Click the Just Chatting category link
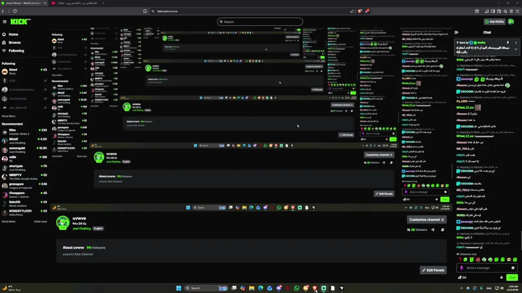 82,228
